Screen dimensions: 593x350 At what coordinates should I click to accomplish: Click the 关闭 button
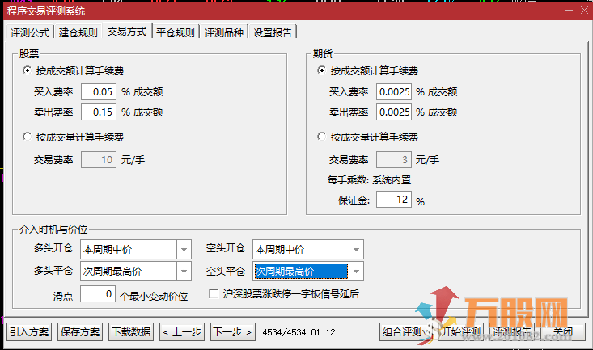click(x=563, y=332)
